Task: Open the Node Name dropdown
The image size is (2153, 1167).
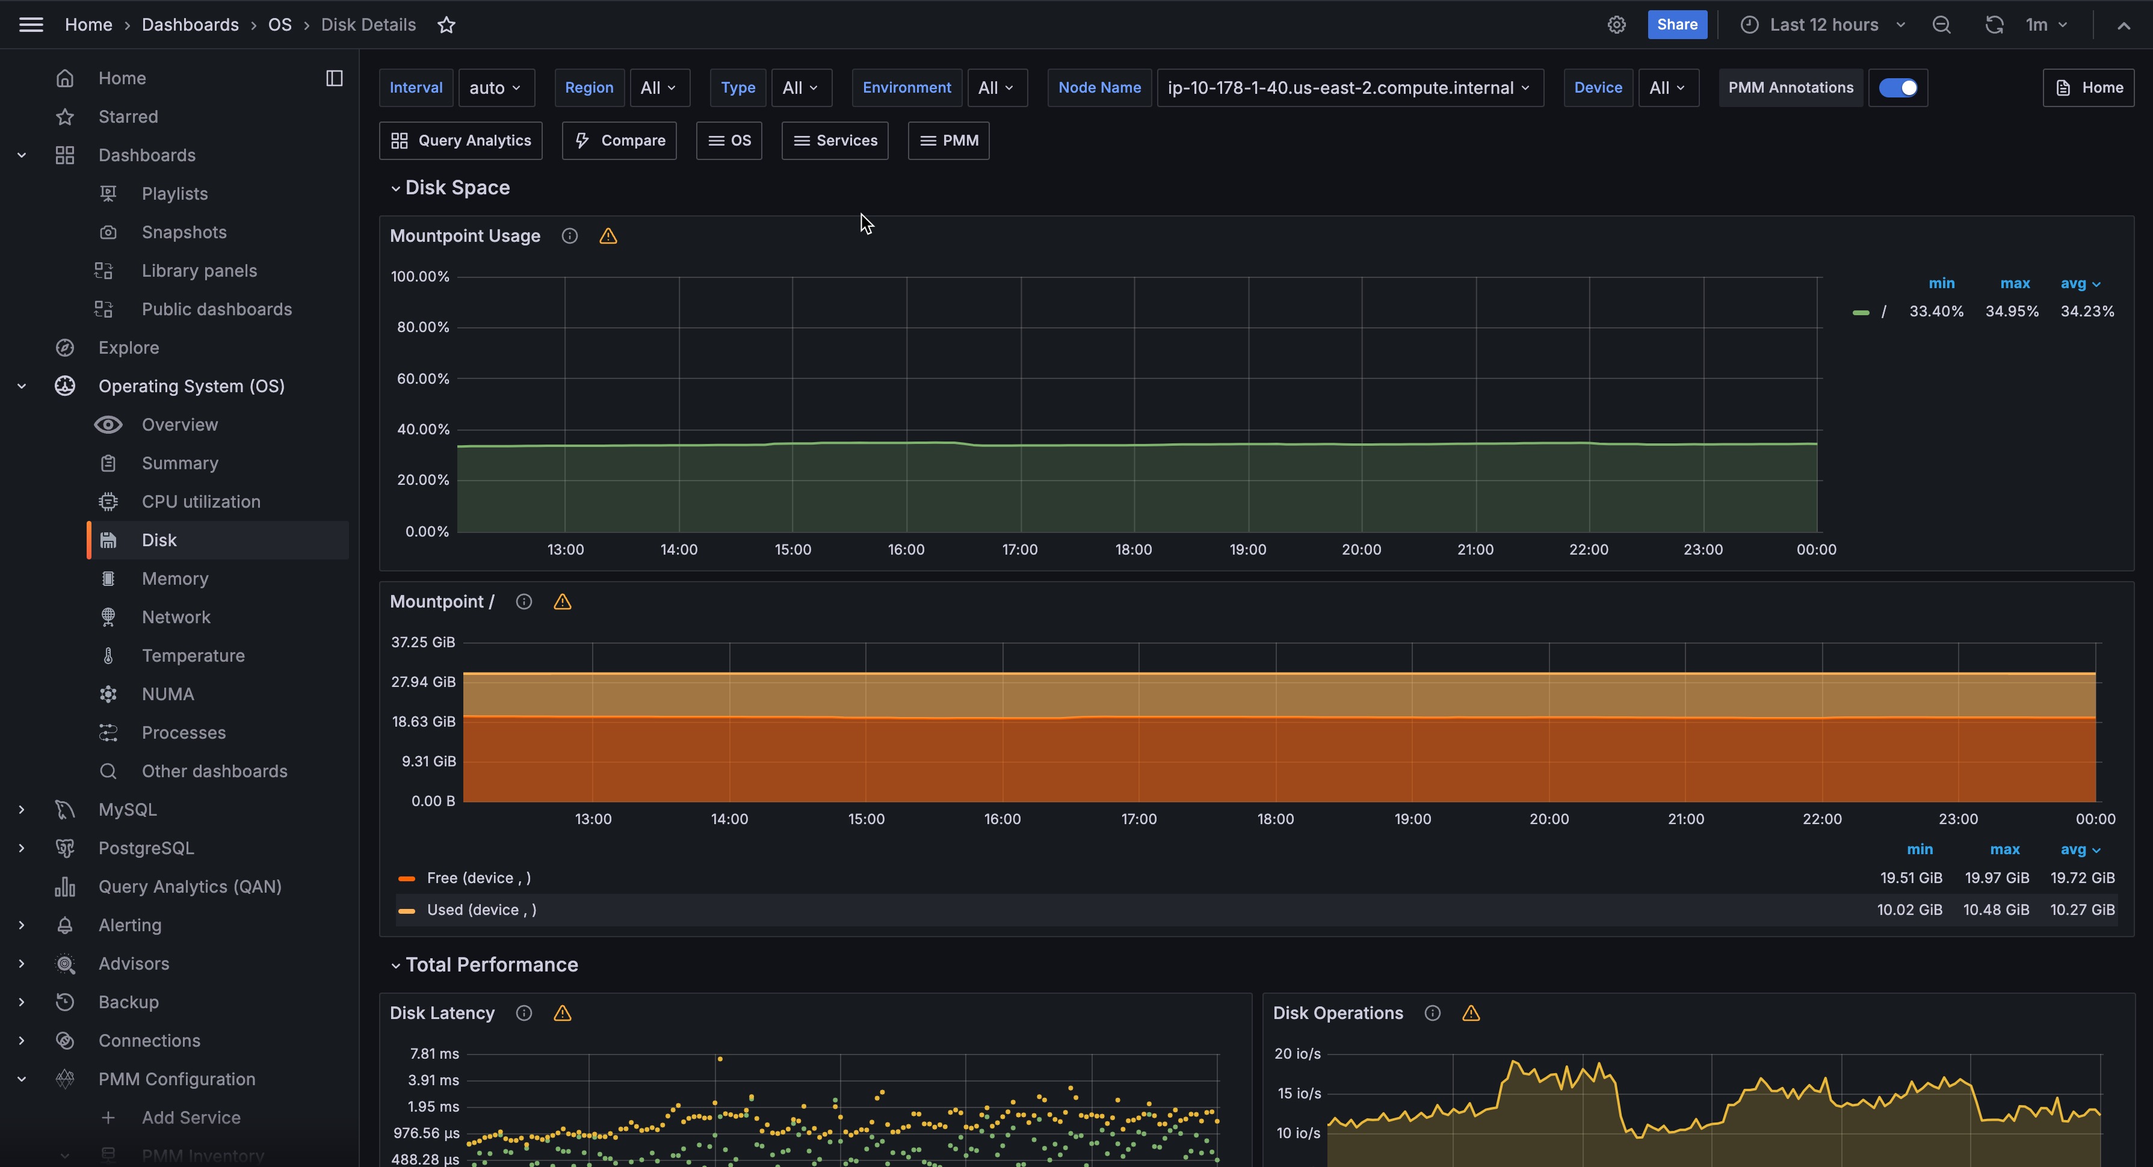Action: coord(1349,88)
